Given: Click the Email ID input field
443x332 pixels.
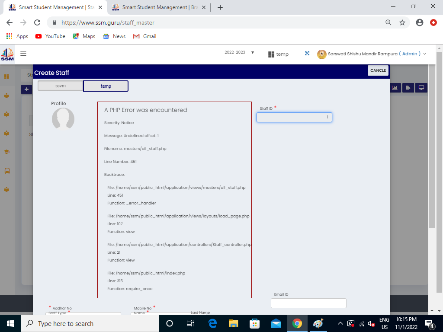Looking at the screenshot, I should pyautogui.click(x=308, y=303).
